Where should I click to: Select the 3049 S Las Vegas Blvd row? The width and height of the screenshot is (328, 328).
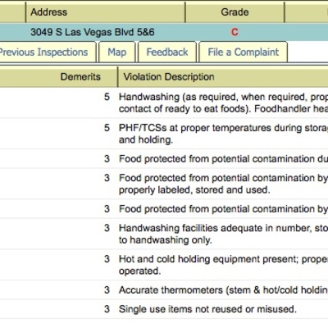tap(164, 32)
